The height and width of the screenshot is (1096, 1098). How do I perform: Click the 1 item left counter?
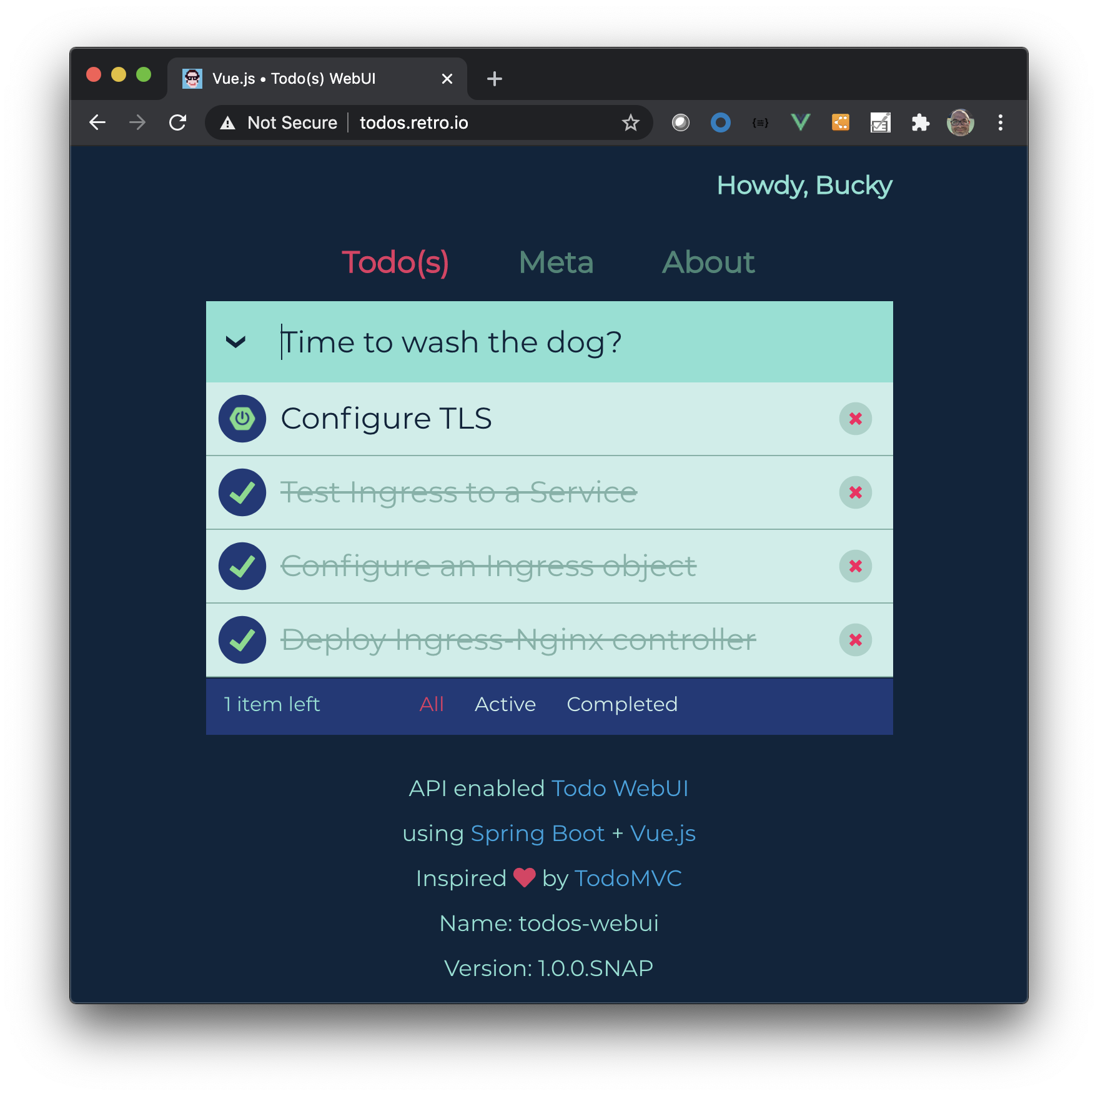(272, 704)
